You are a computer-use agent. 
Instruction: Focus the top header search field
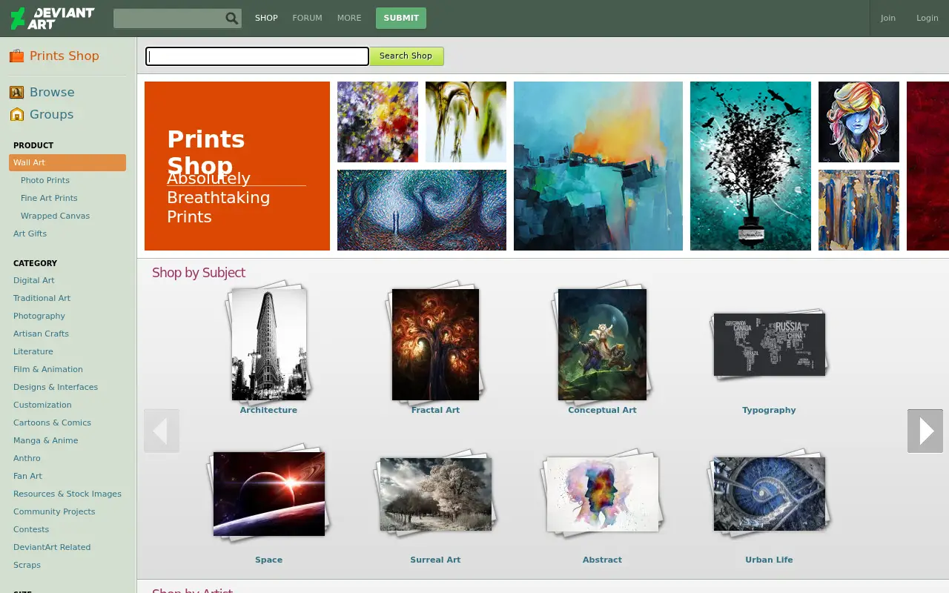click(x=169, y=19)
